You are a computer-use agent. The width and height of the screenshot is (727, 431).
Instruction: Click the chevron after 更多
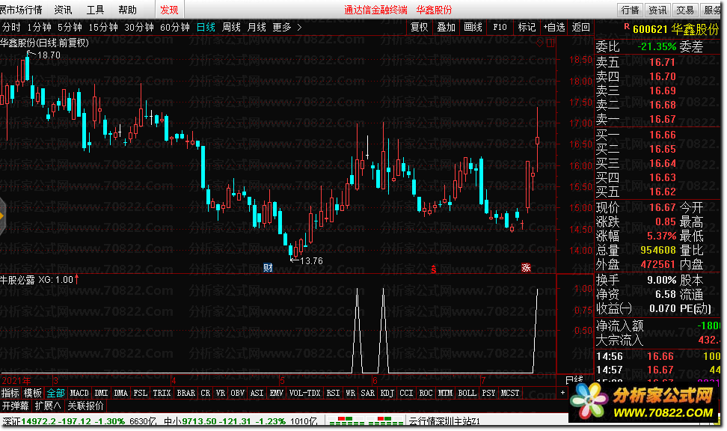(299, 28)
